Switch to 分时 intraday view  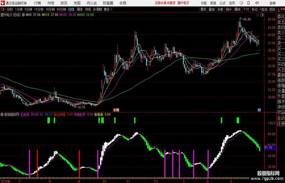(x=10, y=9)
